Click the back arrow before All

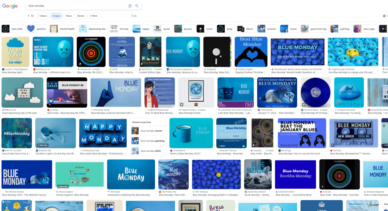coord(28,16)
